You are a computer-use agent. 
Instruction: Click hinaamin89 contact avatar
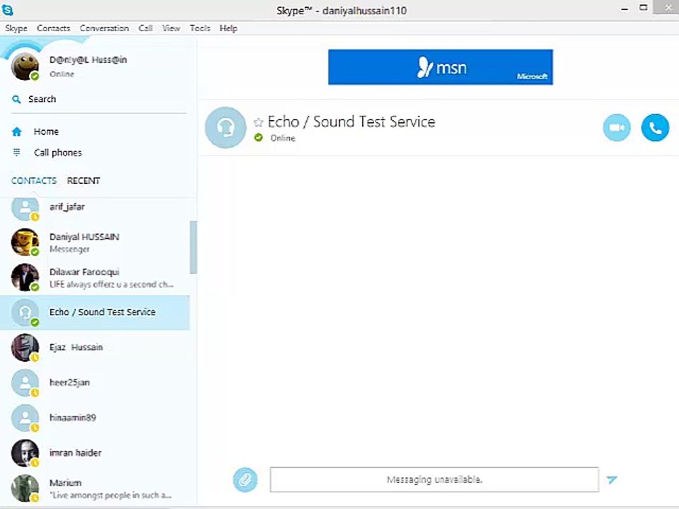[25, 418]
